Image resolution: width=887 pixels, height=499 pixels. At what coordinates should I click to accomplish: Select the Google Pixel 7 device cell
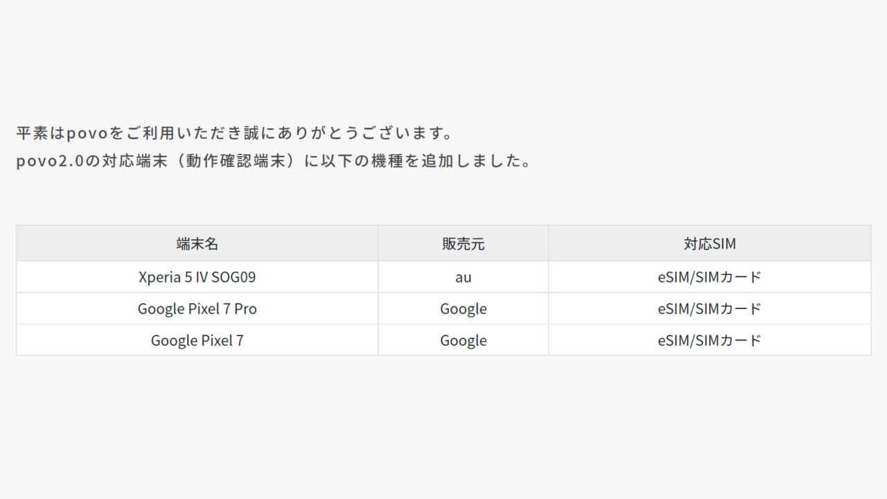tap(197, 341)
